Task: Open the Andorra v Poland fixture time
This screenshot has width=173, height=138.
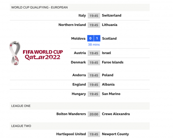Action: (x=94, y=75)
